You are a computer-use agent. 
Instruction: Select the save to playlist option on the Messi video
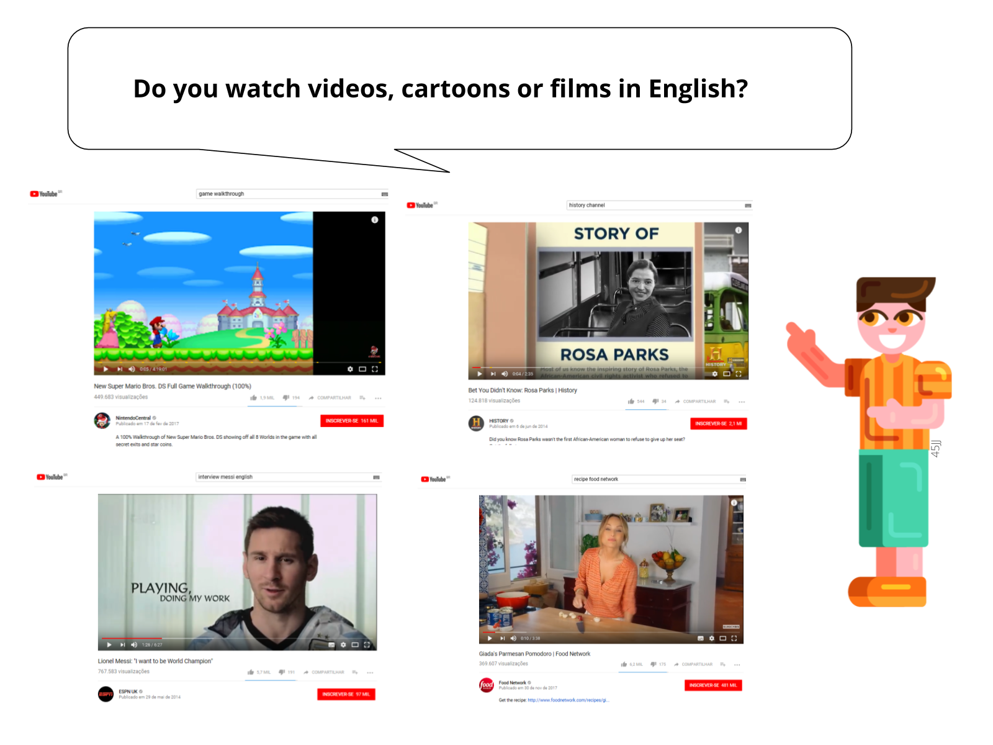(x=355, y=672)
